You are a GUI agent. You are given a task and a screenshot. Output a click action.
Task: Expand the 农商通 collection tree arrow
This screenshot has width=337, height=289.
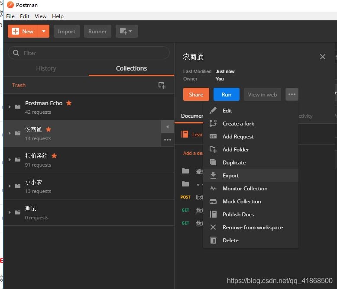click(10, 133)
